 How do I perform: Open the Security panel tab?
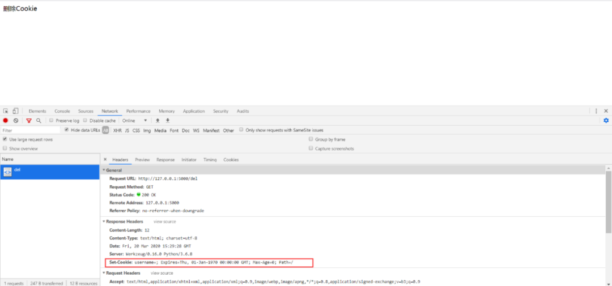(x=220, y=111)
